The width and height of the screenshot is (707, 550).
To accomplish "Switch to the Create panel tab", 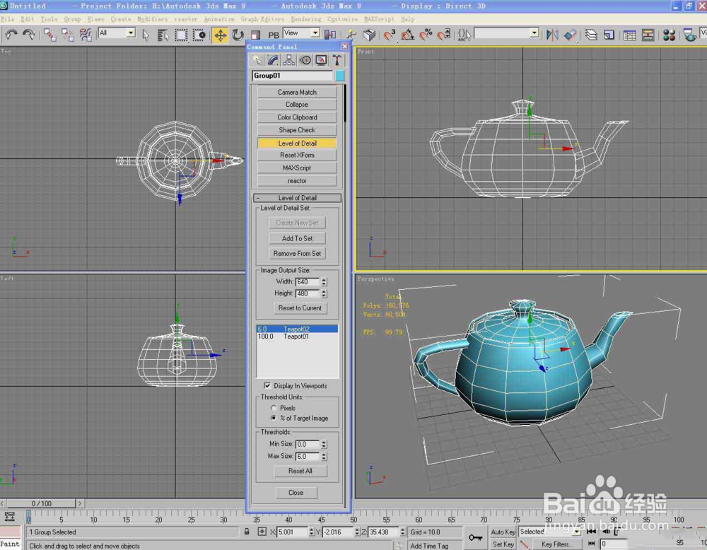I will click(x=257, y=60).
